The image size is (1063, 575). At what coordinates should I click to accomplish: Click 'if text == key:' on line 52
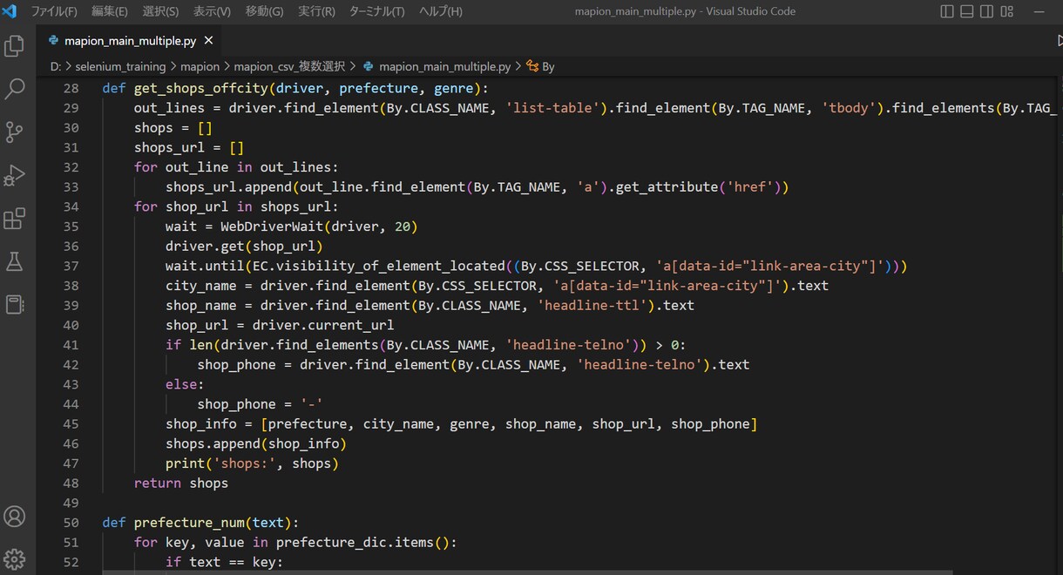coord(225,562)
